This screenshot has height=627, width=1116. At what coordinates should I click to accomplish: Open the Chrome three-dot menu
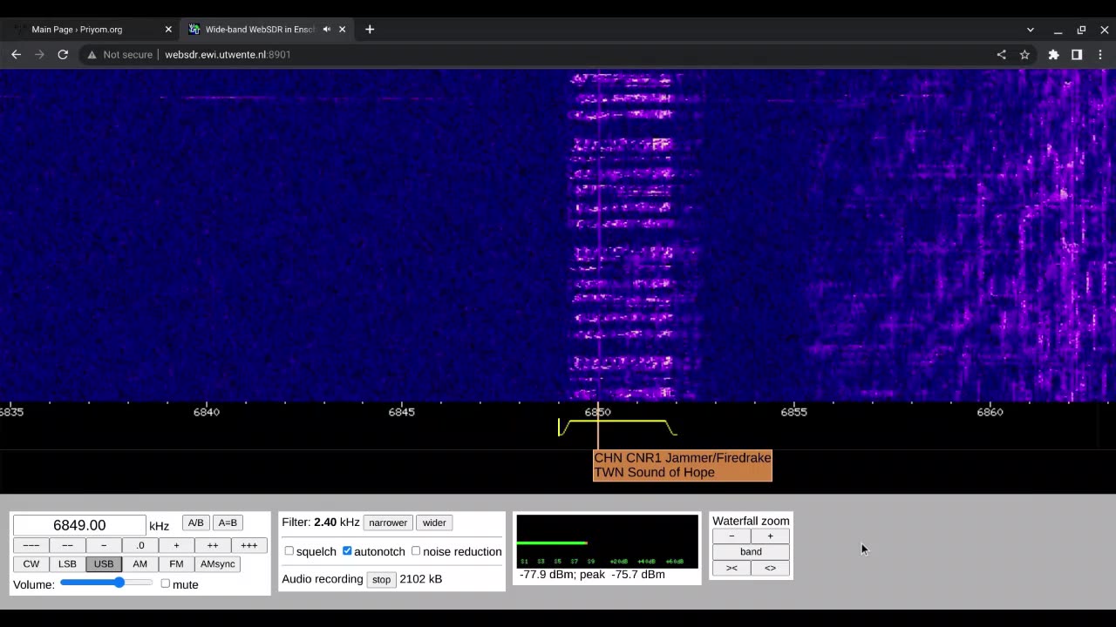[1100, 54]
